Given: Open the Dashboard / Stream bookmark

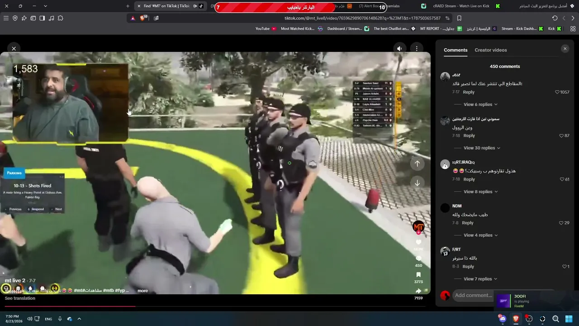Looking at the screenshot, I should [349, 29].
